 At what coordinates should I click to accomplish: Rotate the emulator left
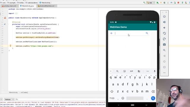point(164,33)
